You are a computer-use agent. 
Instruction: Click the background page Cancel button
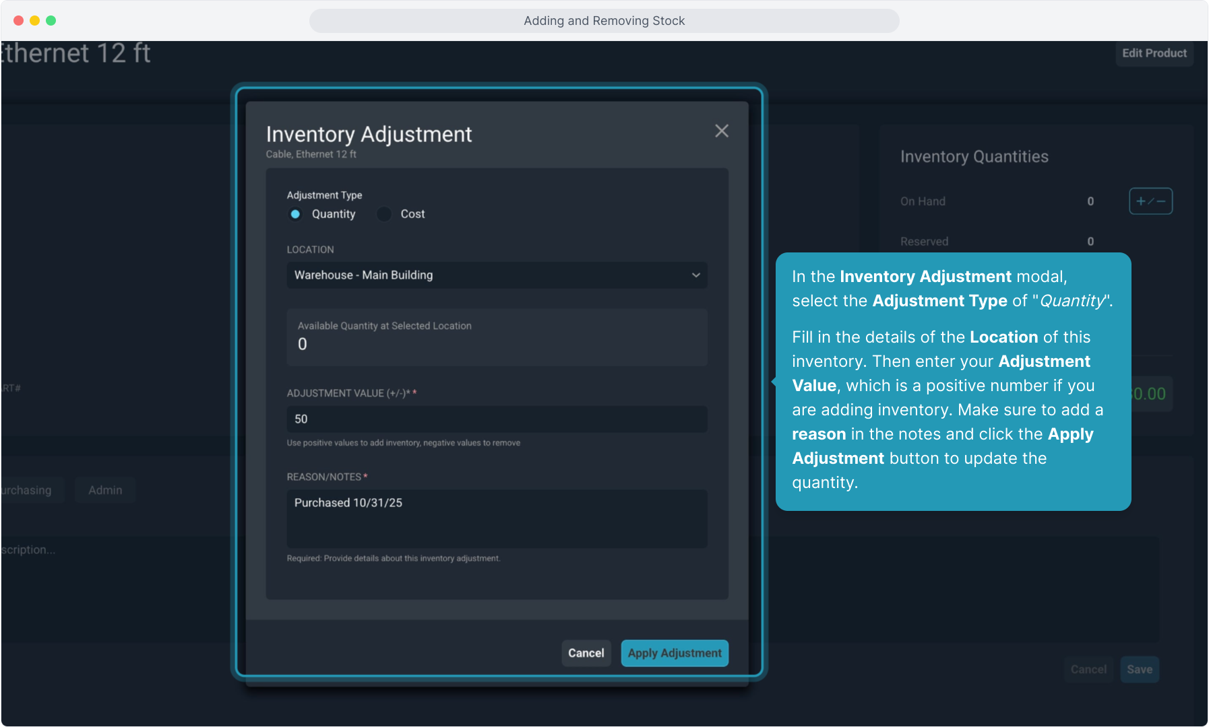point(1088,669)
